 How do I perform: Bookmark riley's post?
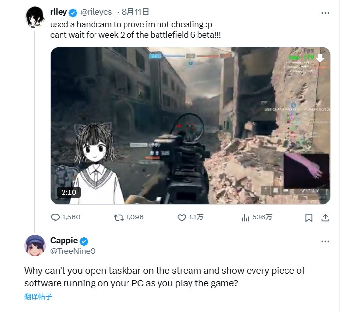[309, 218]
